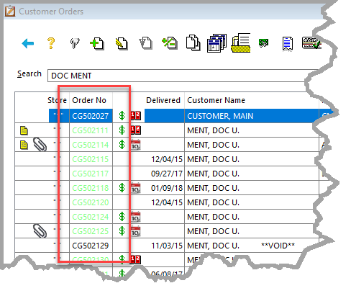Open help with the yellow question mark

click(51, 43)
